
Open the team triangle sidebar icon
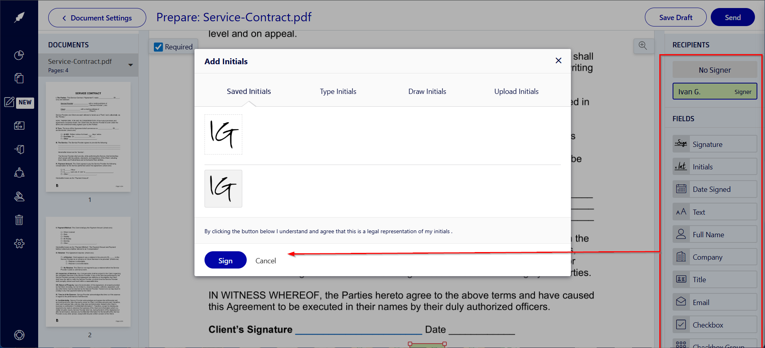(x=19, y=173)
